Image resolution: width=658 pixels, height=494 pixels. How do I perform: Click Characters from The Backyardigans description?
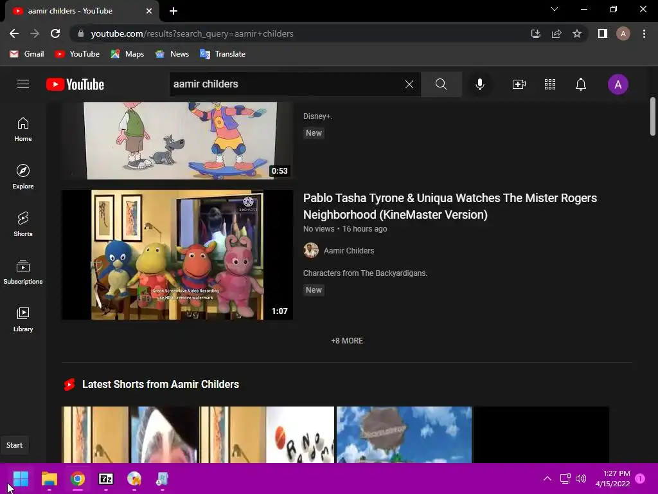coord(365,273)
